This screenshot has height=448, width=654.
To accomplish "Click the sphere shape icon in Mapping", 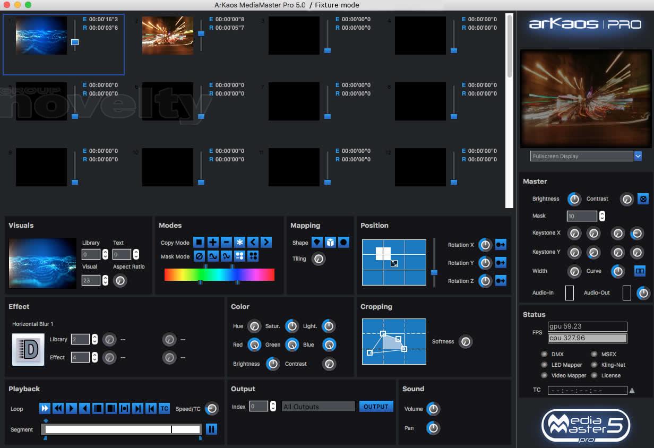I will (x=344, y=243).
